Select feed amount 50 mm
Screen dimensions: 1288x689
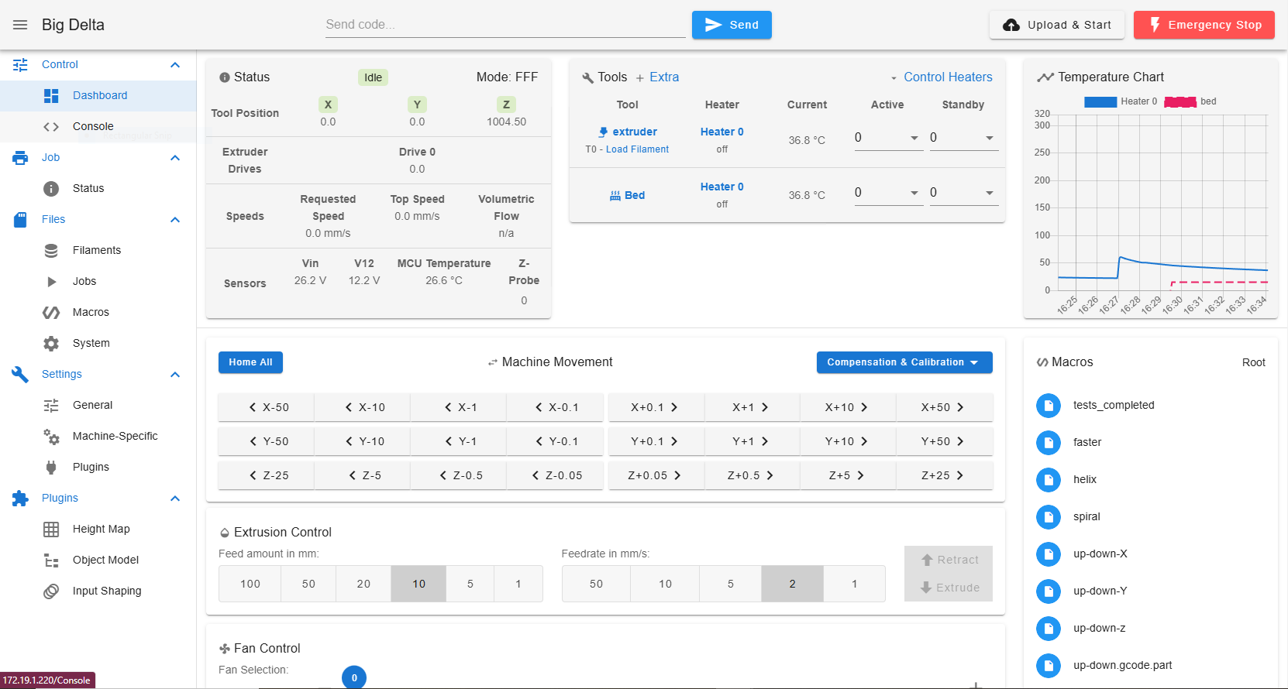click(x=308, y=584)
